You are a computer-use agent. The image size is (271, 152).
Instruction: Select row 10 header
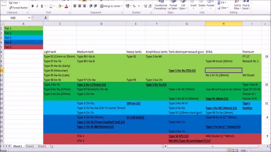click(2, 71)
